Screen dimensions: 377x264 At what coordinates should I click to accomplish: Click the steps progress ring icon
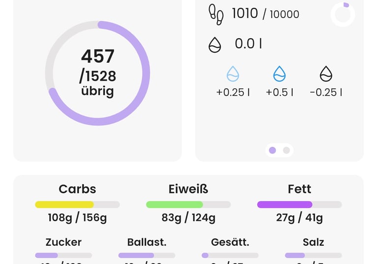click(343, 14)
